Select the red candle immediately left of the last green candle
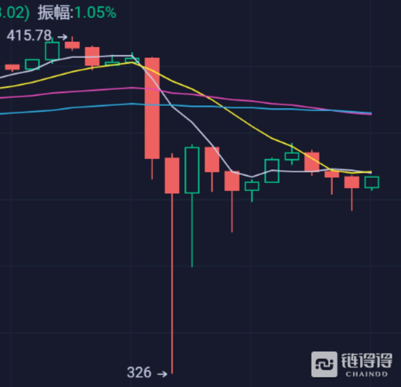Image resolution: width=401 pixels, height=387 pixels. 352,182
